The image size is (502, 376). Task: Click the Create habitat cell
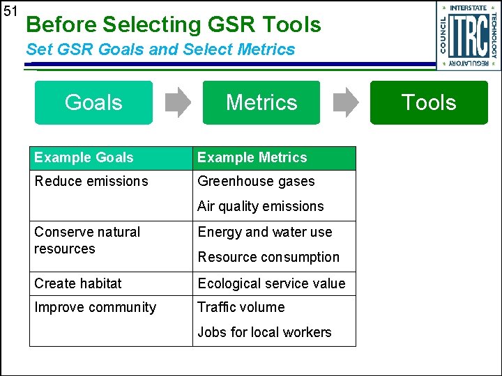click(111, 284)
